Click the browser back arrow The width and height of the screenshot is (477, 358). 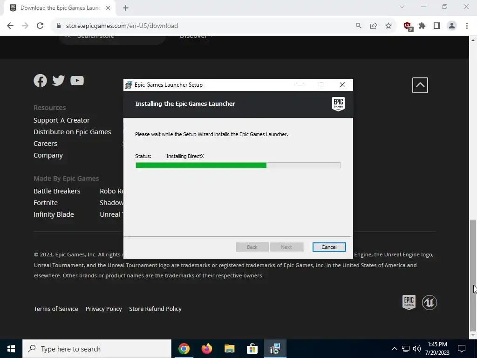tap(10, 26)
